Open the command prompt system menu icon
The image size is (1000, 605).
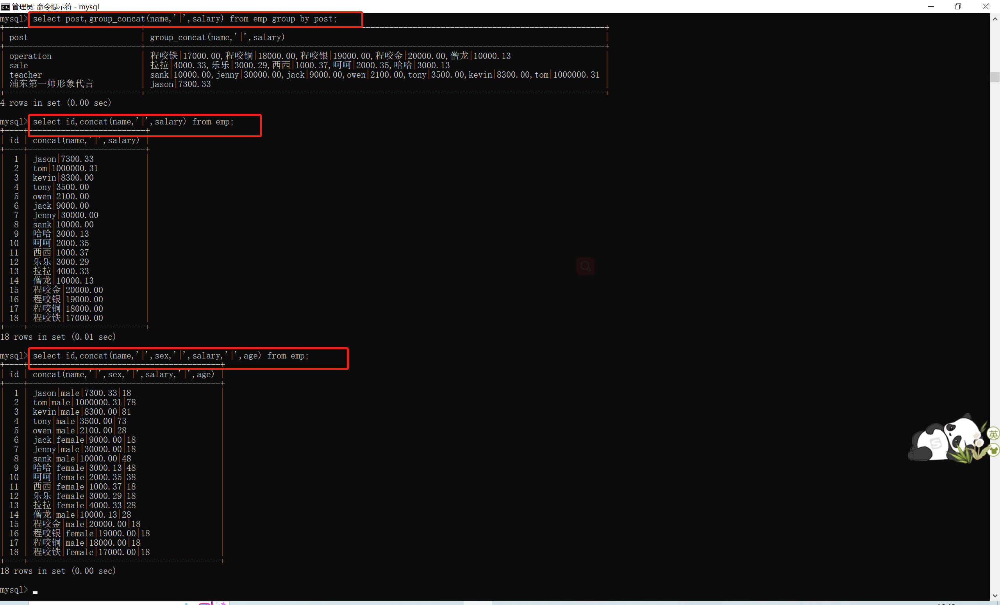pyautogui.click(x=5, y=7)
